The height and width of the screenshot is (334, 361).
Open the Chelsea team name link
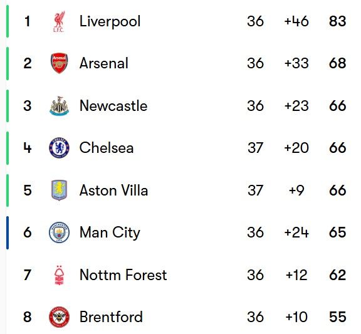107,148
